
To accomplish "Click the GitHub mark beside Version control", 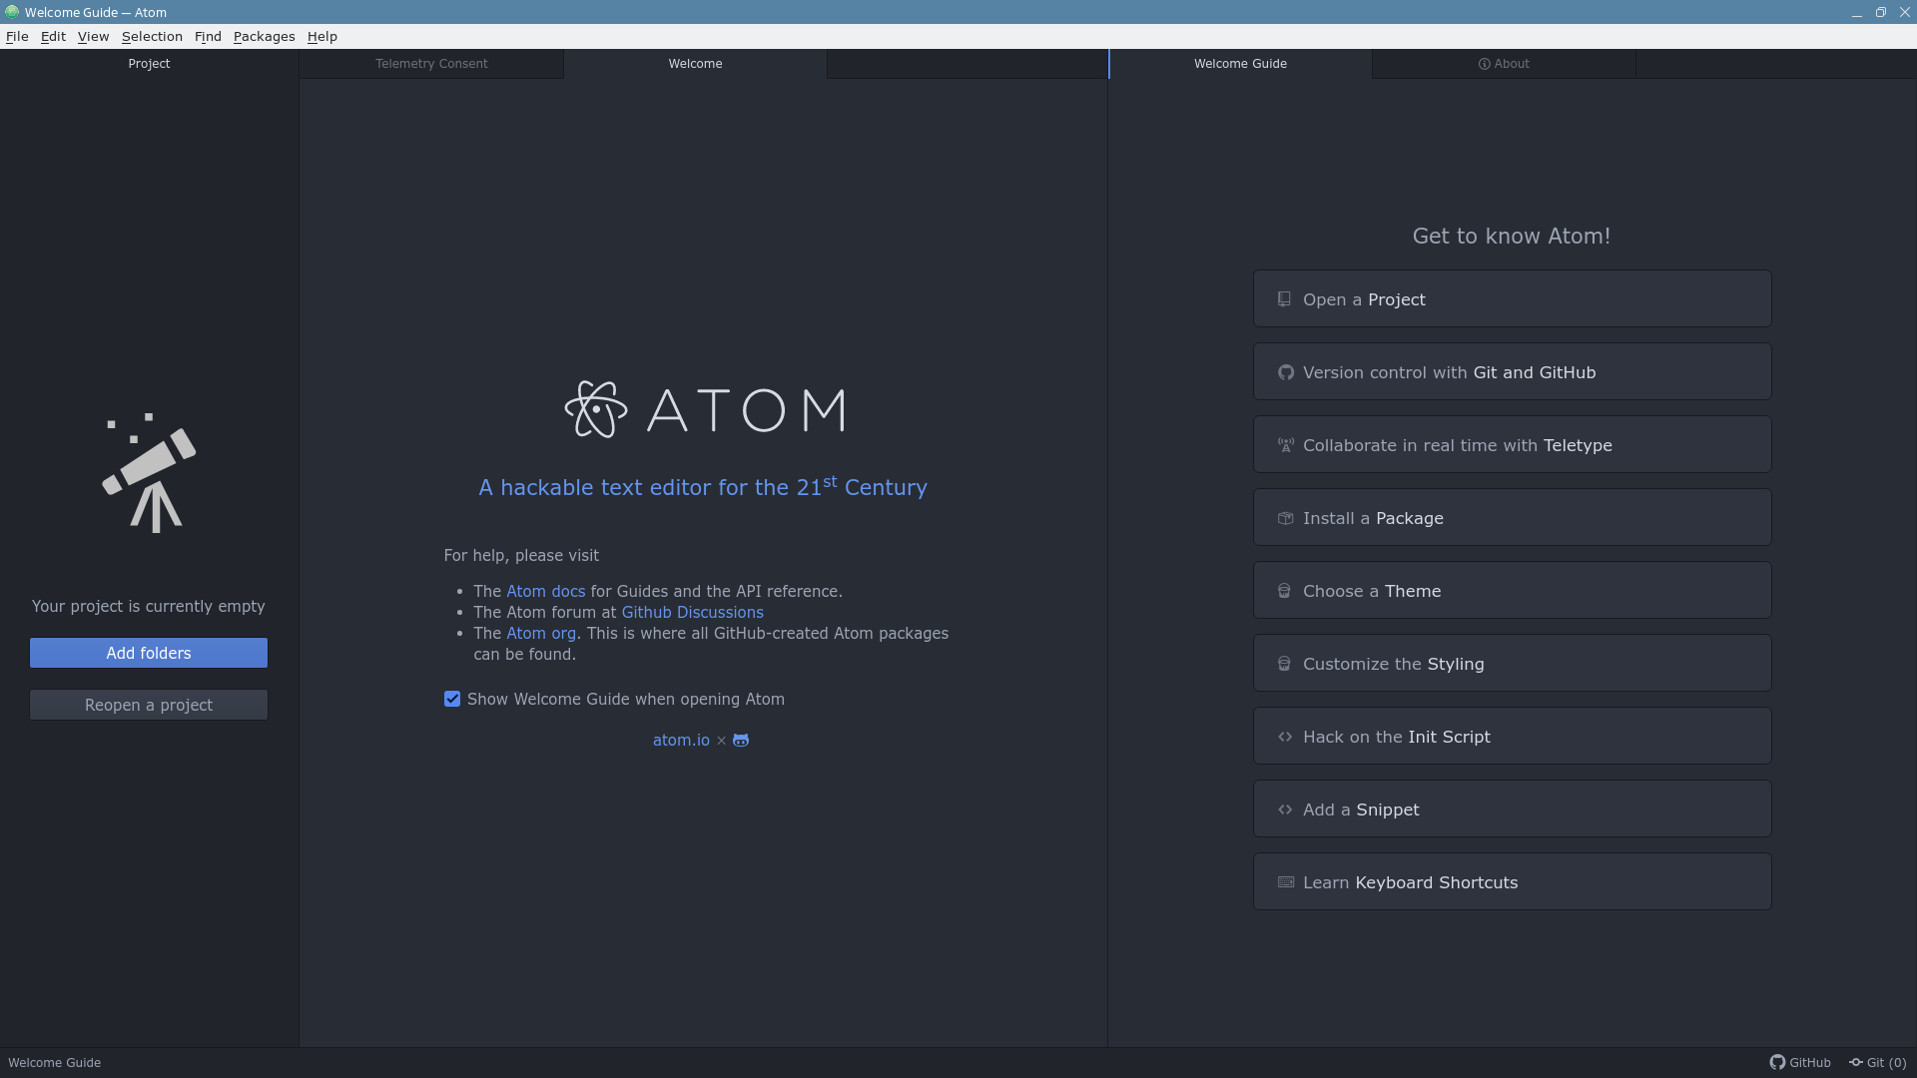I will click(1286, 372).
